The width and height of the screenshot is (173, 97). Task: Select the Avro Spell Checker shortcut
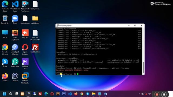tap(15, 50)
